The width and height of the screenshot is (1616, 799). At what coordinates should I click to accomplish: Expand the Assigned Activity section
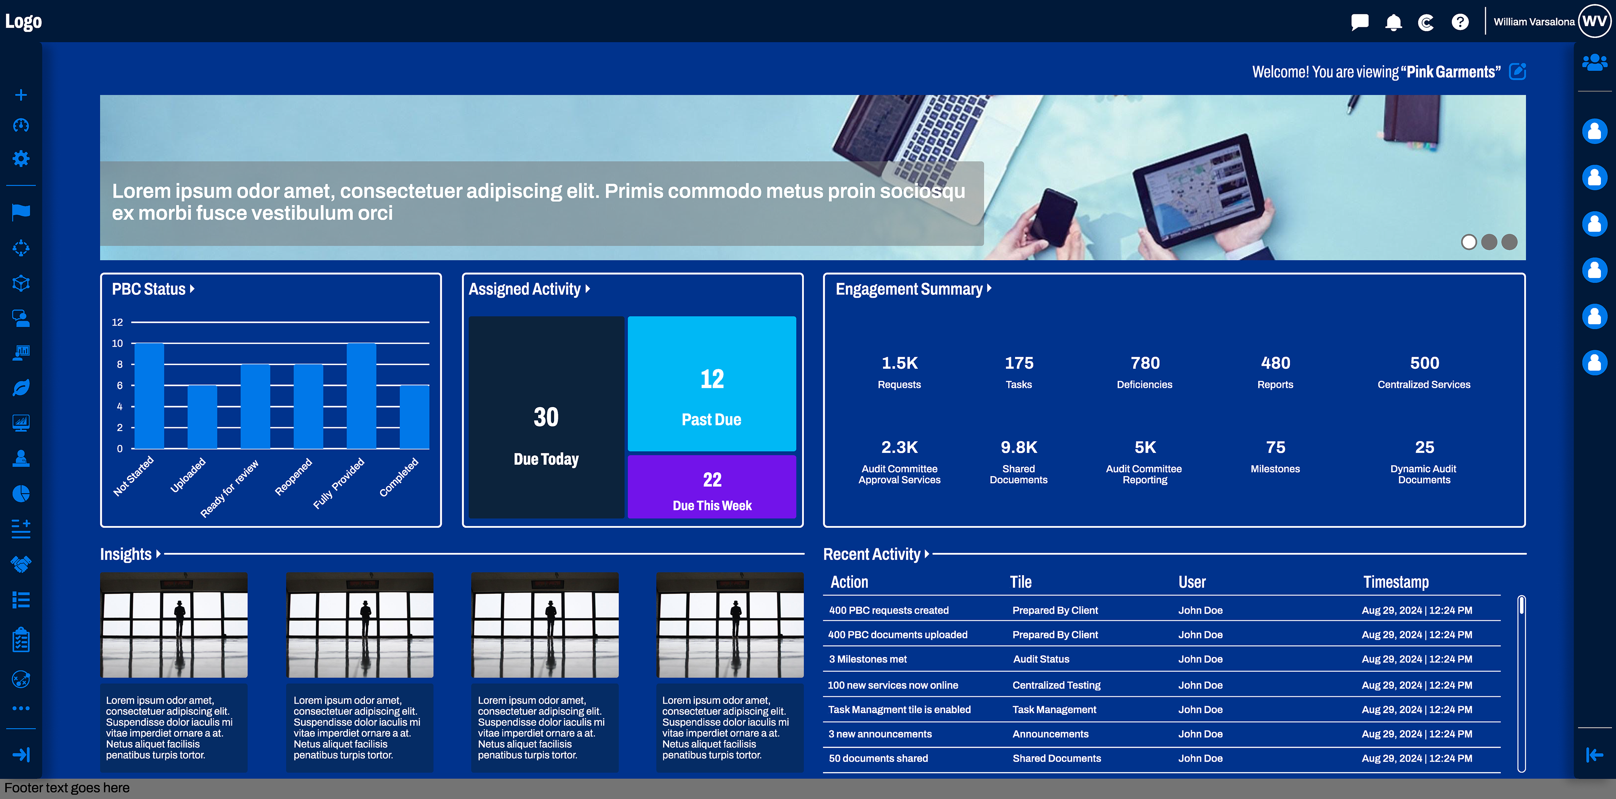[588, 289]
